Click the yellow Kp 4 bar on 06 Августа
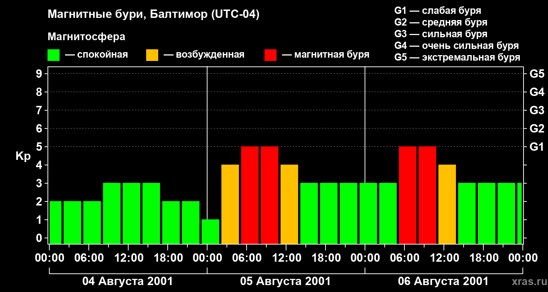Viewport: 548px width, 292px height. click(447, 204)
